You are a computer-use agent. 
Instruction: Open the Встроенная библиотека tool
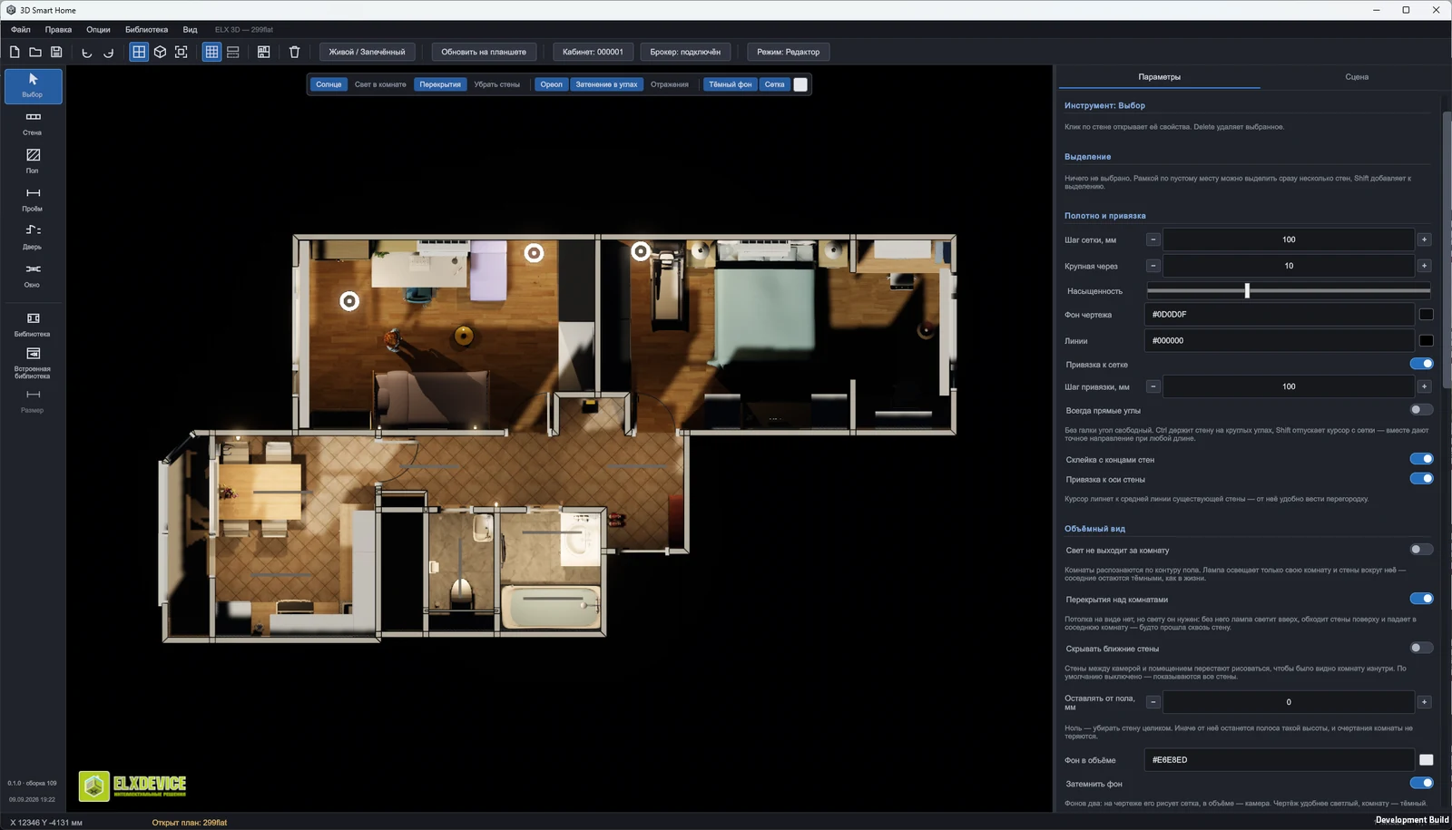[x=33, y=363]
